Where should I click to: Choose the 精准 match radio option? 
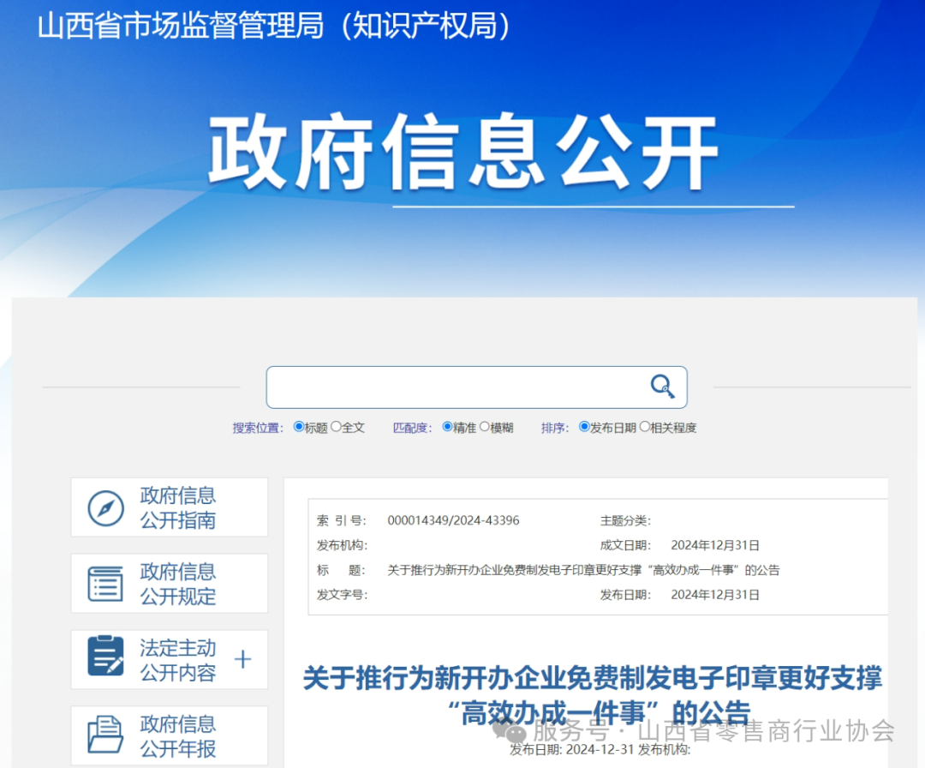tap(447, 427)
